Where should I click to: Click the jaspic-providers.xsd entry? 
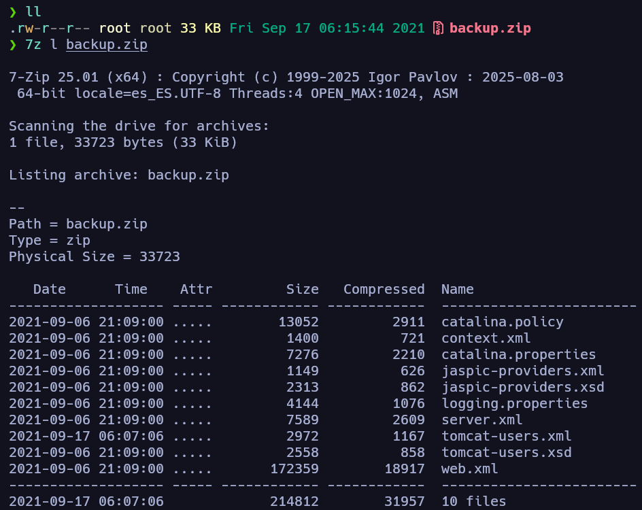[523, 387]
